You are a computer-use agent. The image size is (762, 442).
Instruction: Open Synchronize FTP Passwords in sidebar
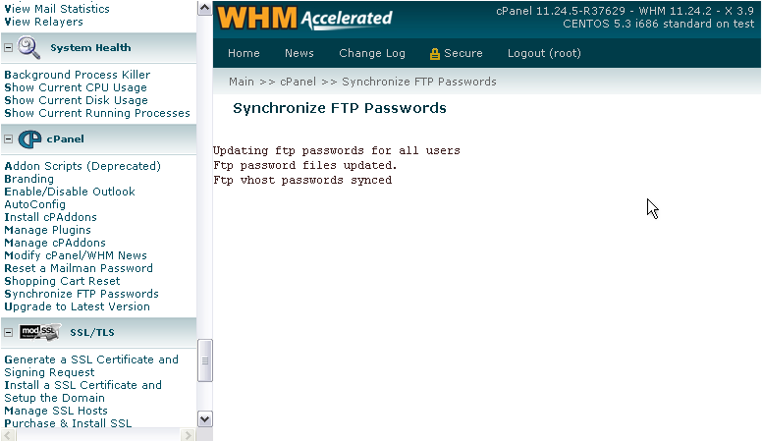tap(82, 294)
